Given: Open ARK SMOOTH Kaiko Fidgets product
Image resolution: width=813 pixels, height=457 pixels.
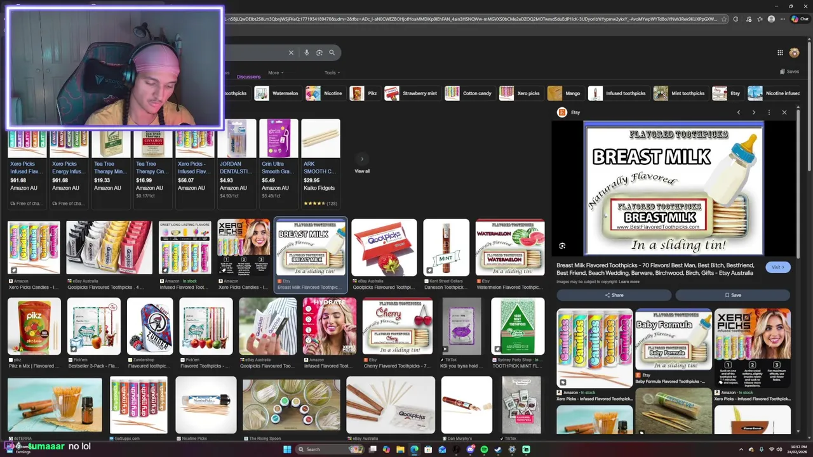Looking at the screenshot, I should [321, 164].
